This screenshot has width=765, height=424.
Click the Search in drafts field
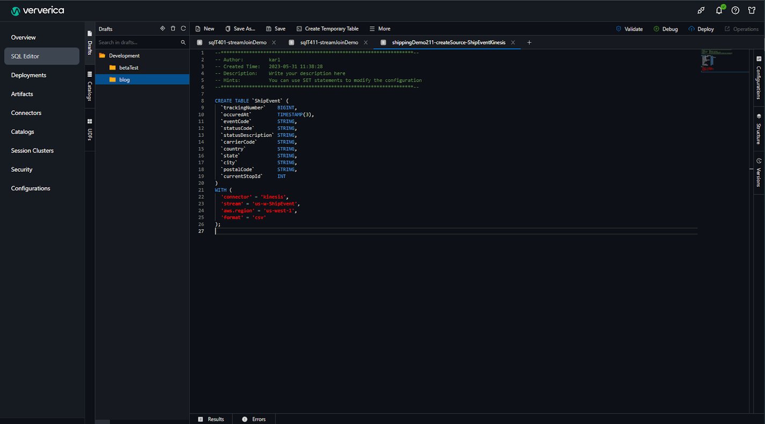[x=138, y=42]
